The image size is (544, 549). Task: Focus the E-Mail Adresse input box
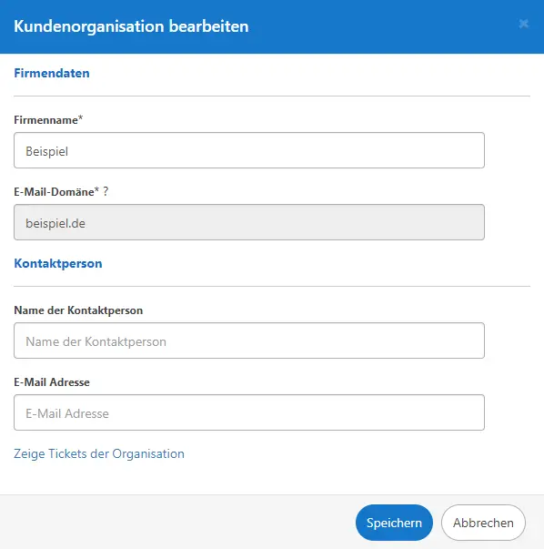coord(249,412)
